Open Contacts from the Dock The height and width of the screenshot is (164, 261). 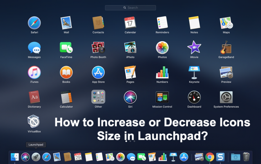tap(67, 157)
